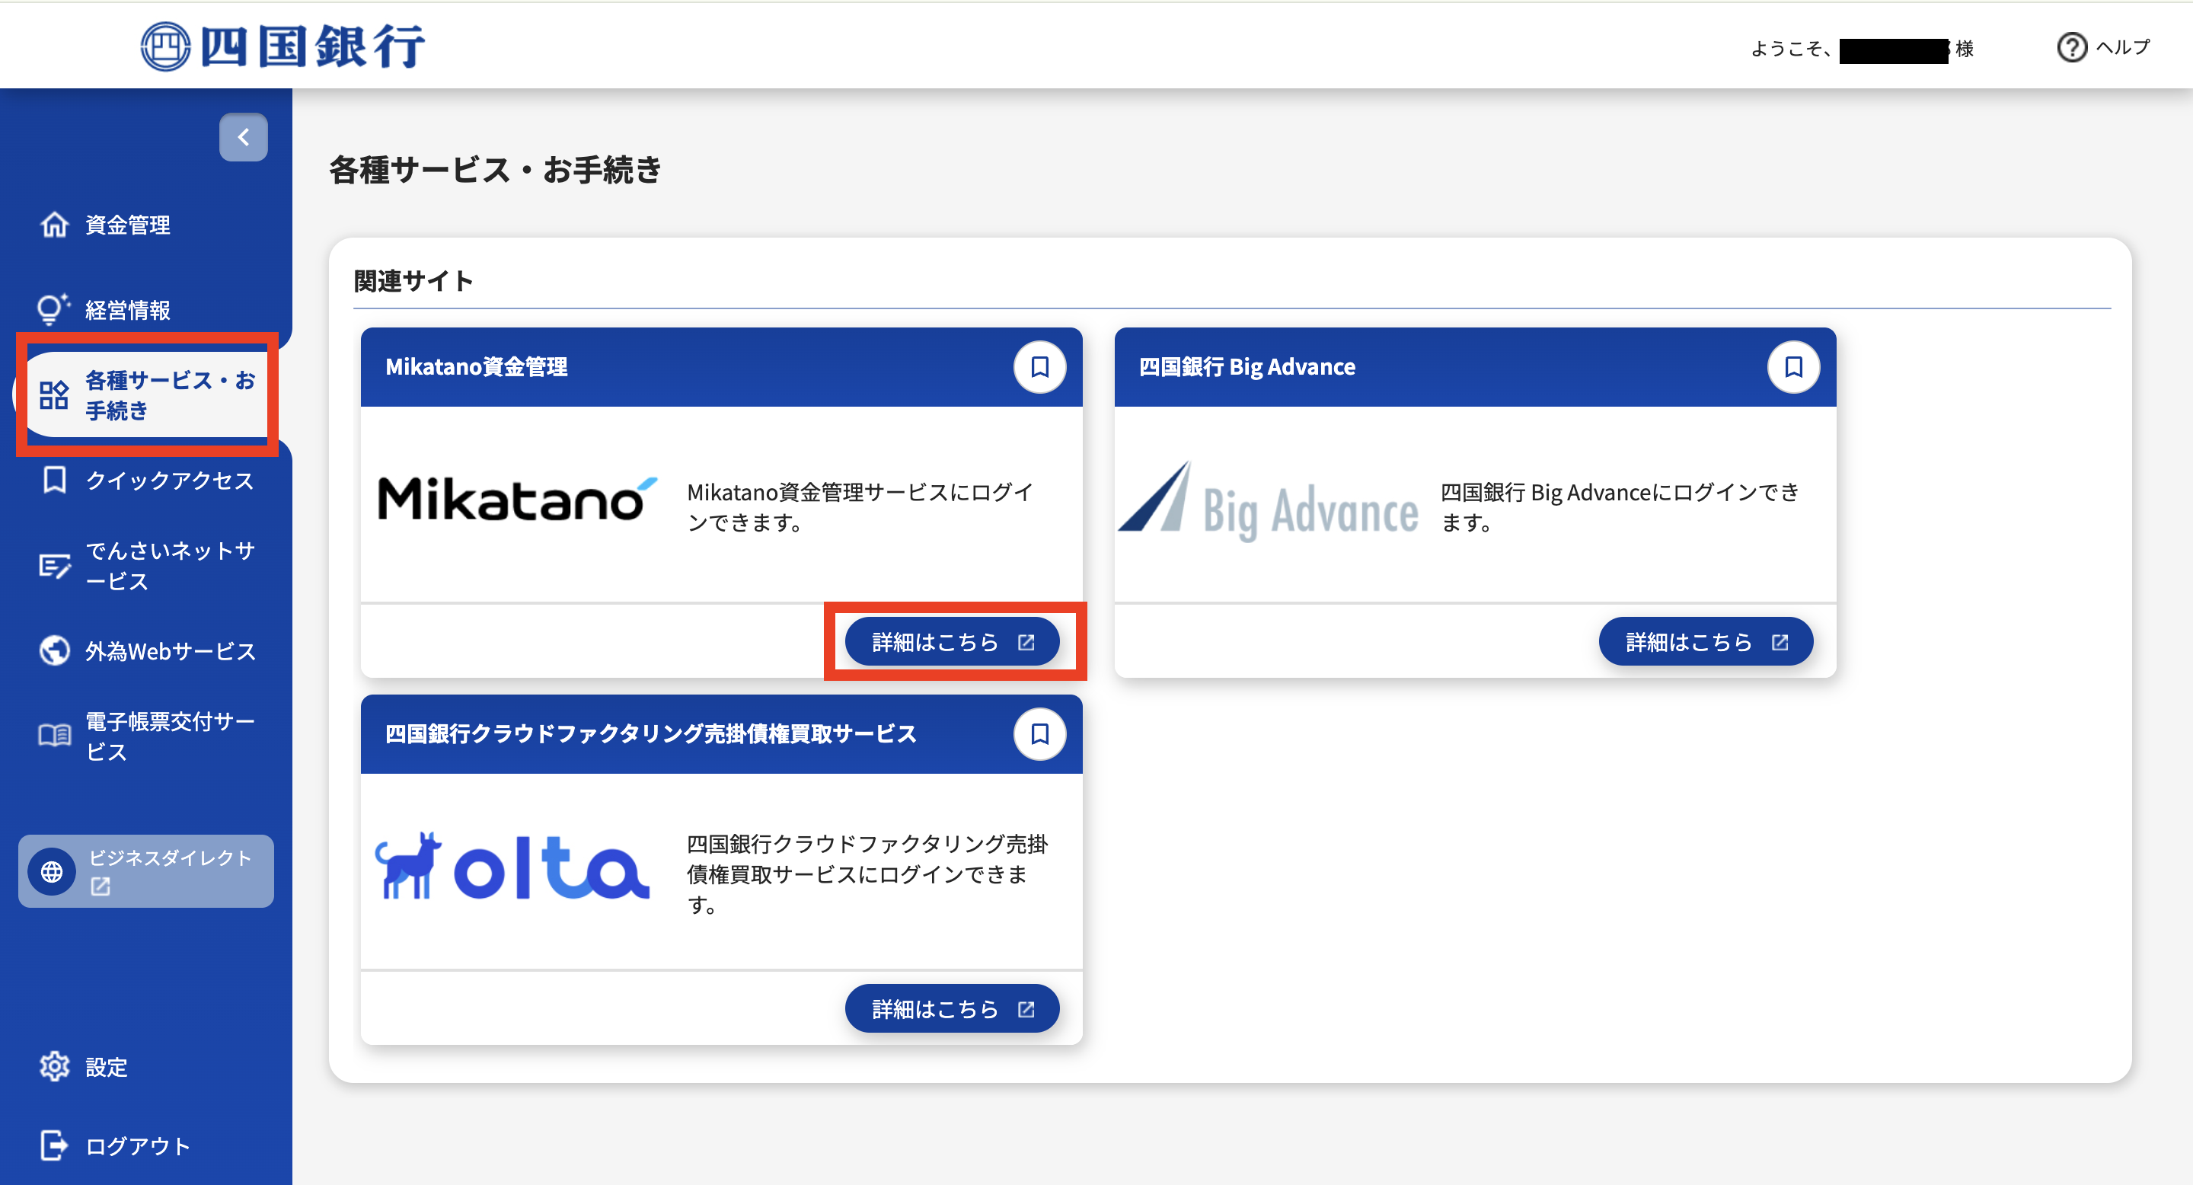
Task: Click the logout icon beside ログアウト
Action: pos(55,1145)
